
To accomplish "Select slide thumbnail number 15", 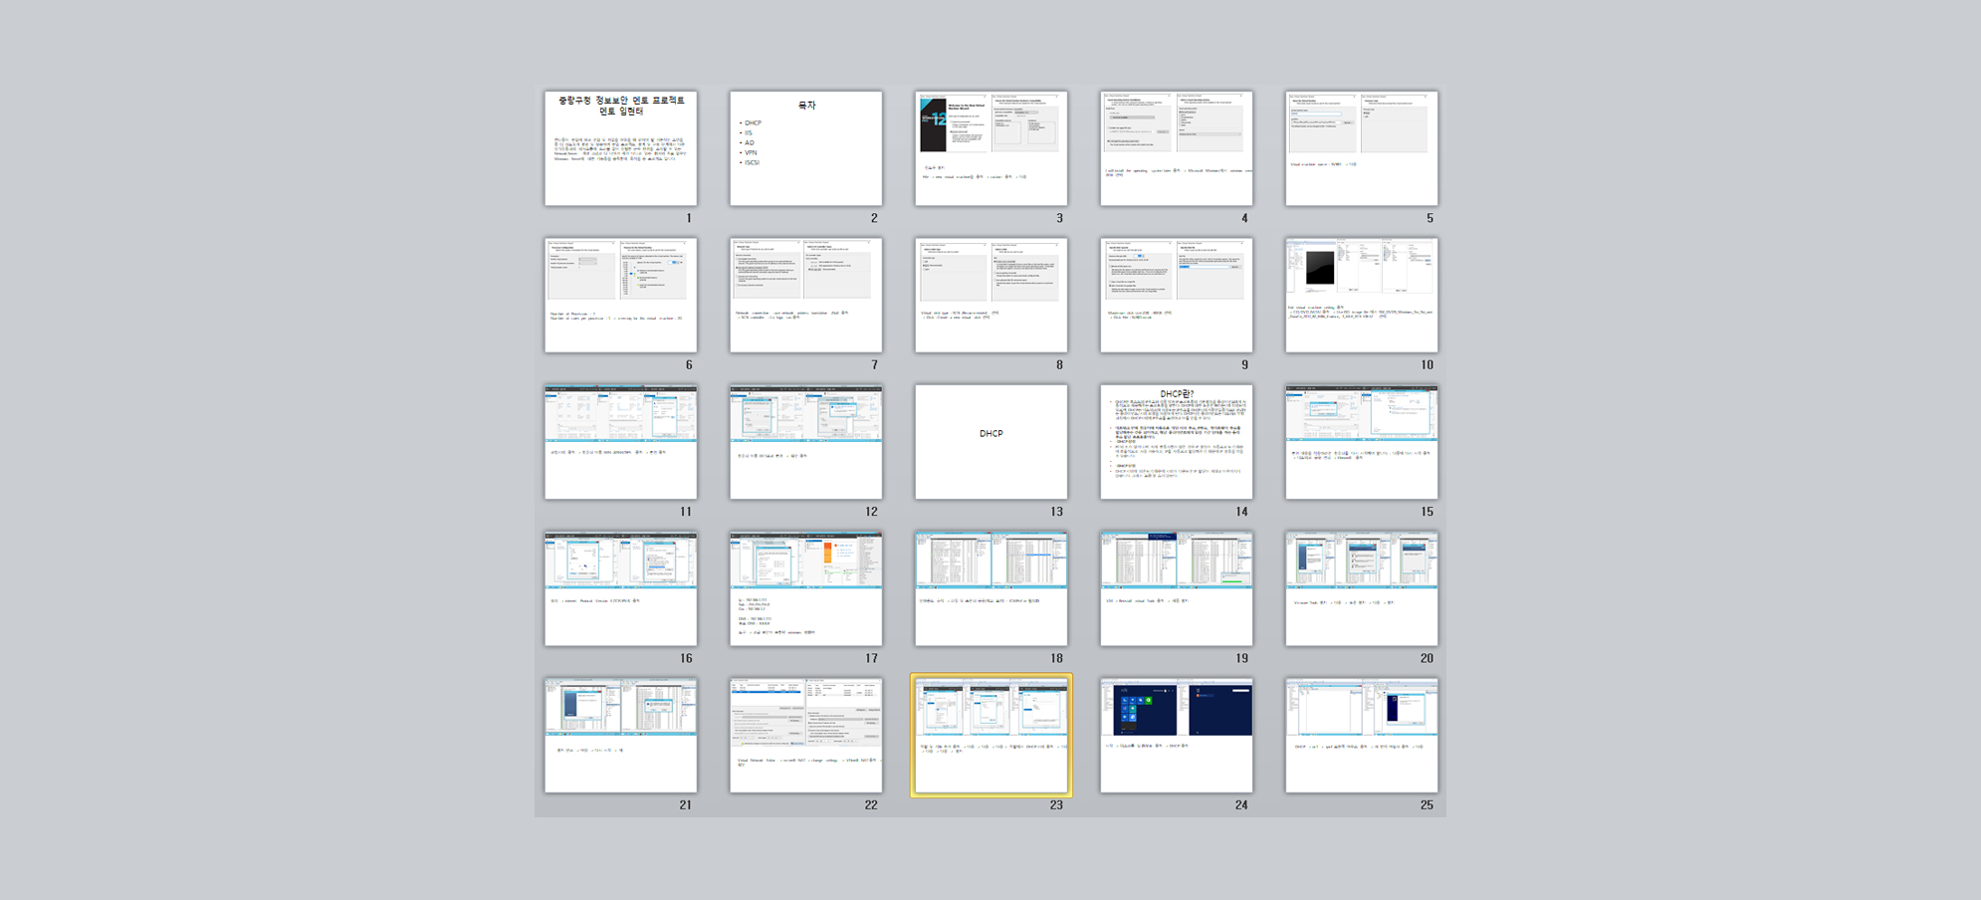I will click(1361, 442).
